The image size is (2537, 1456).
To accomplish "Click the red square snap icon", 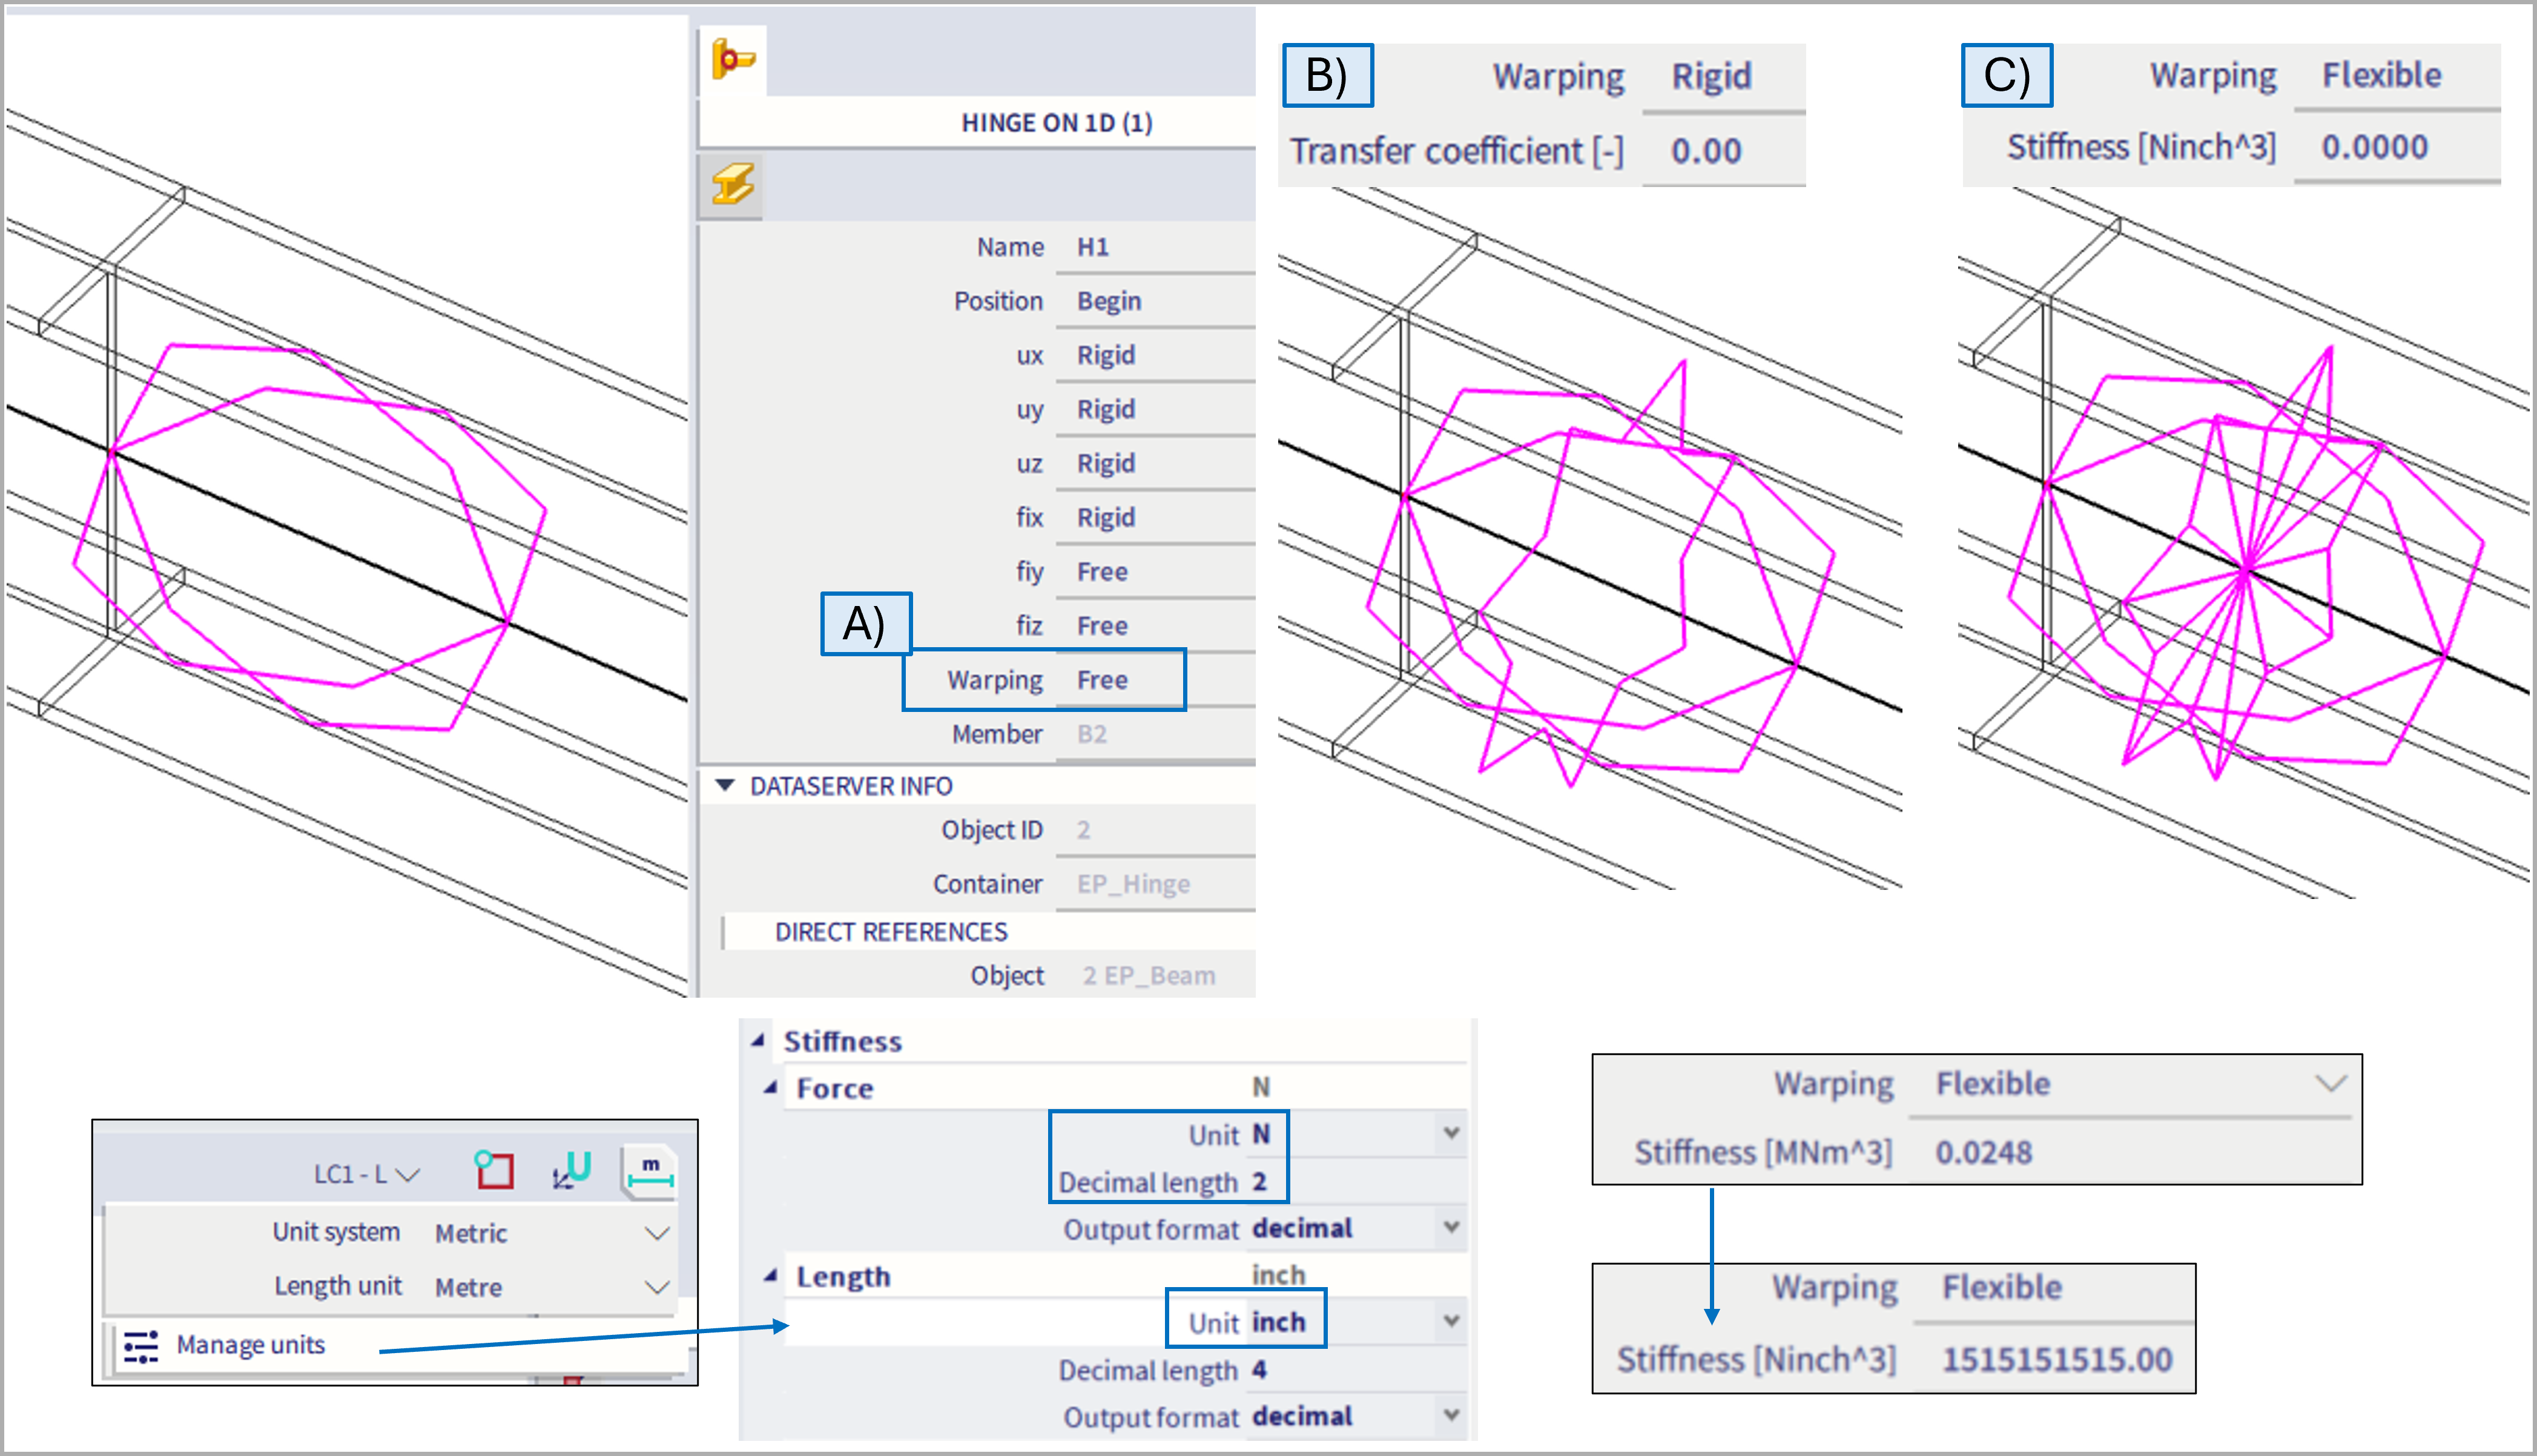I will tap(494, 1170).
